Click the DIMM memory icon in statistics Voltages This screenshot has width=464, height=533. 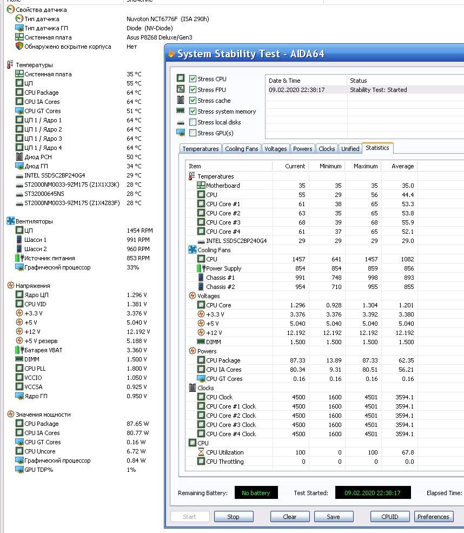tap(201, 341)
